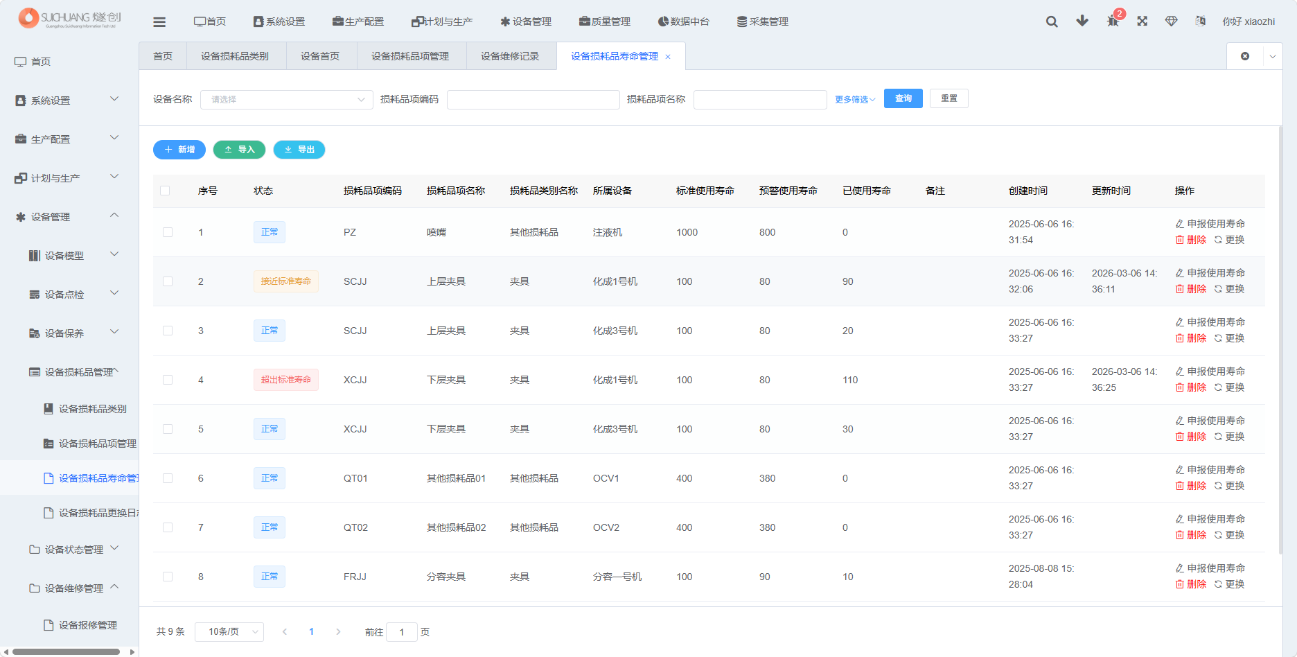Click the 更换 icon in row 5

1218,437
